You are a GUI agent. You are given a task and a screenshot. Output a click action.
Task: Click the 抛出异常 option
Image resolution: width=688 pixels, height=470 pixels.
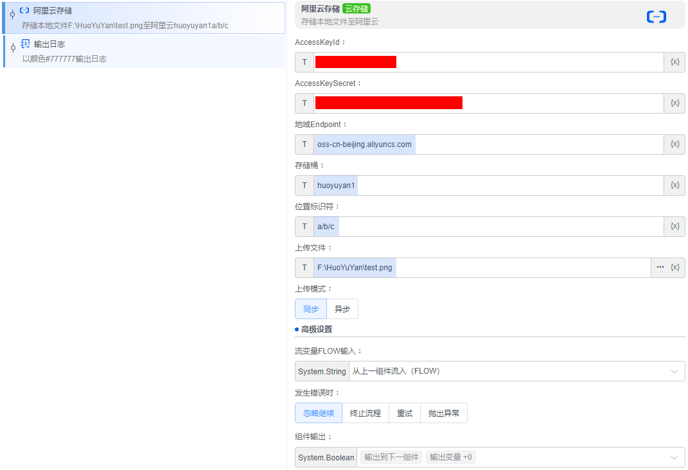444,413
